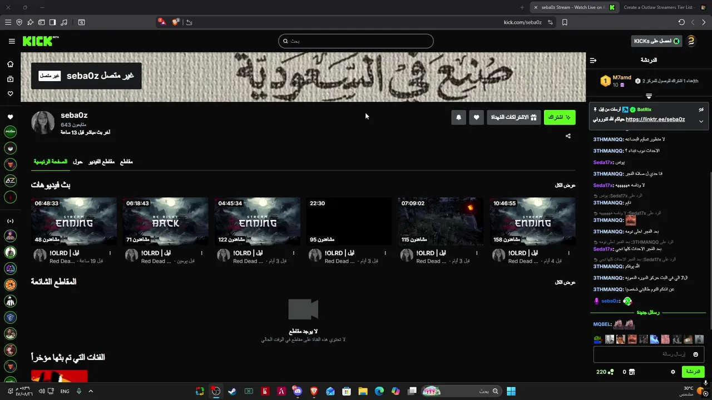The height and width of the screenshot is (400, 712).
Task: Click View All for popular clips
Action: [565, 282]
